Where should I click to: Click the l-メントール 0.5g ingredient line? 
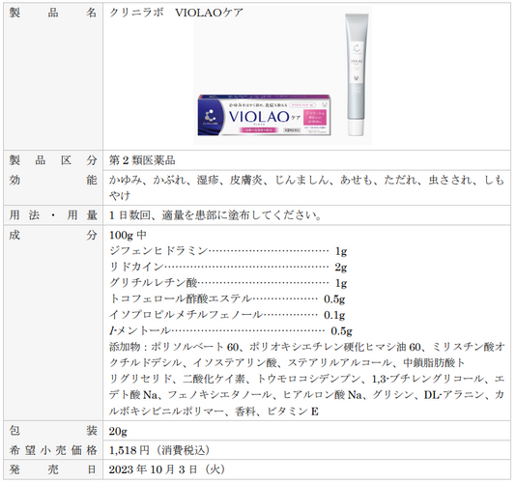click(x=231, y=330)
